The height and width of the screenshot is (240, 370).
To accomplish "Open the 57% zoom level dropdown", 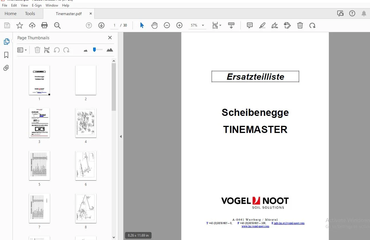I will (197, 25).
